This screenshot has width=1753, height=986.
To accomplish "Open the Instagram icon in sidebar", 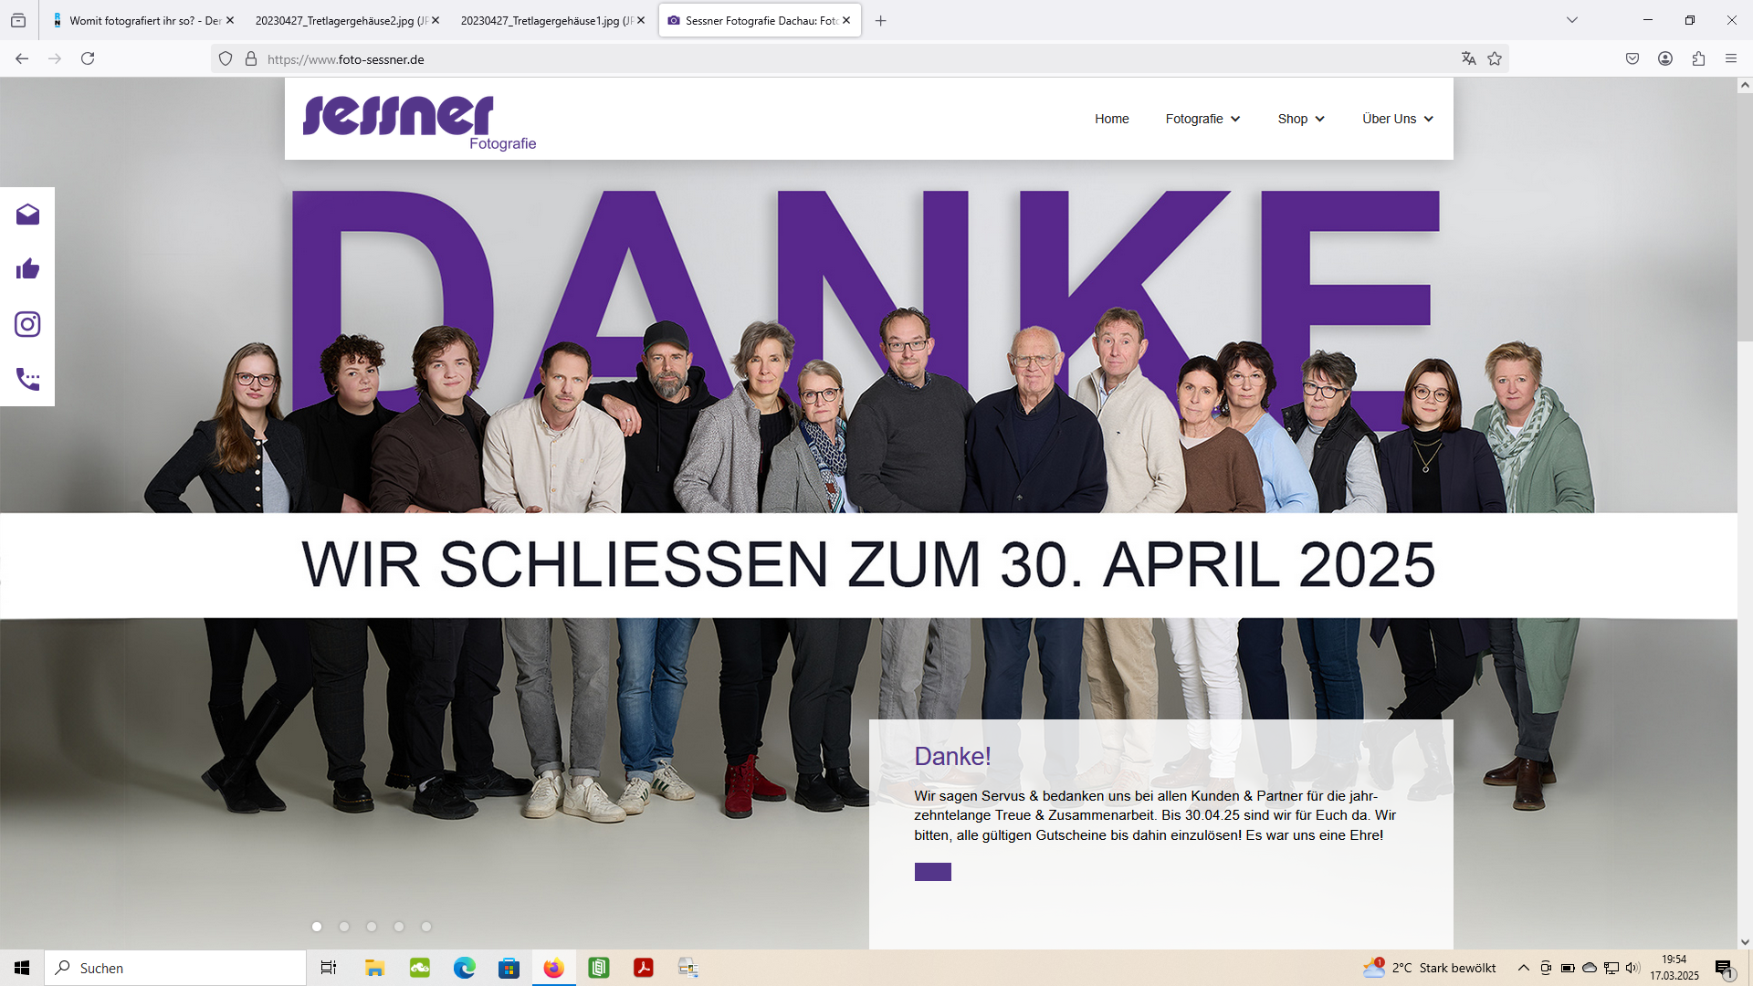I will coord(27,324).
